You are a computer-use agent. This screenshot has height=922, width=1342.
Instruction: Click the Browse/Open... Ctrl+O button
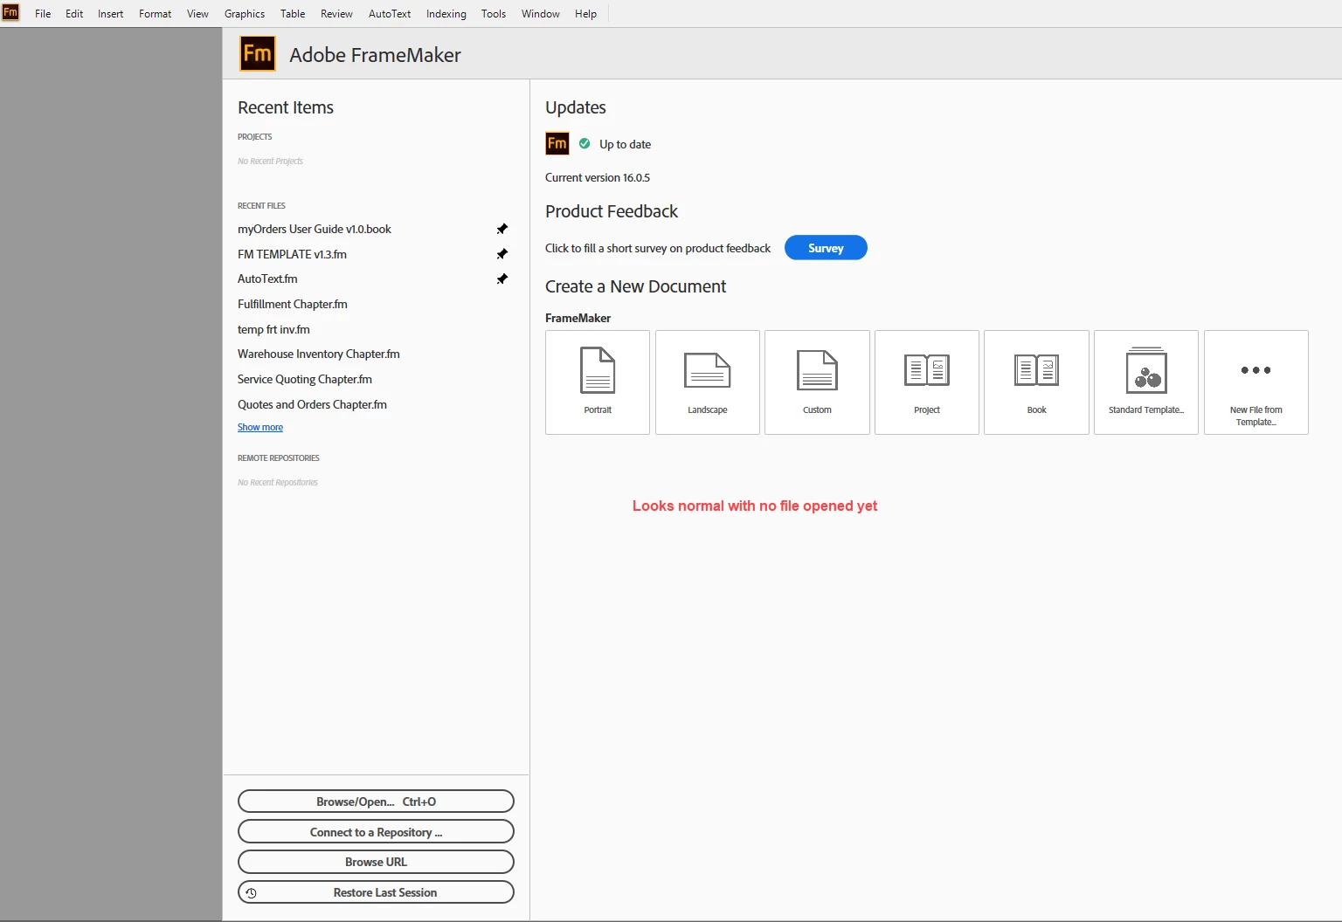[x=376, y=802]
